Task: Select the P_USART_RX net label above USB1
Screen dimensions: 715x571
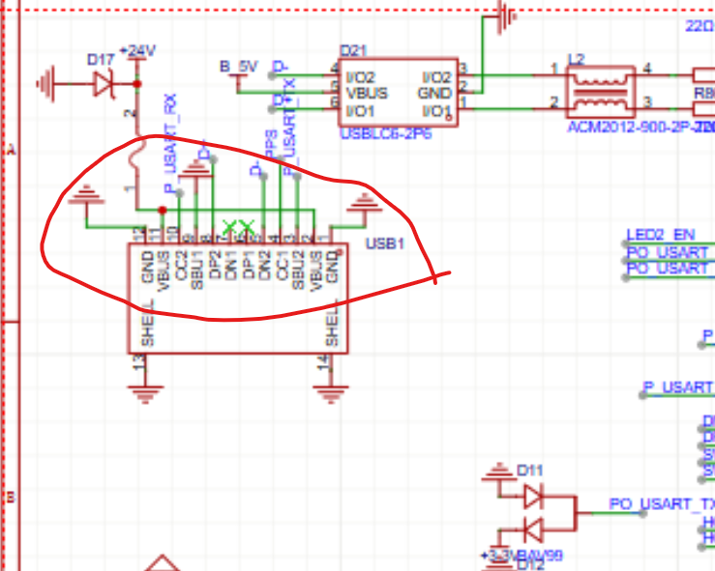Action: tap(170, 135)
